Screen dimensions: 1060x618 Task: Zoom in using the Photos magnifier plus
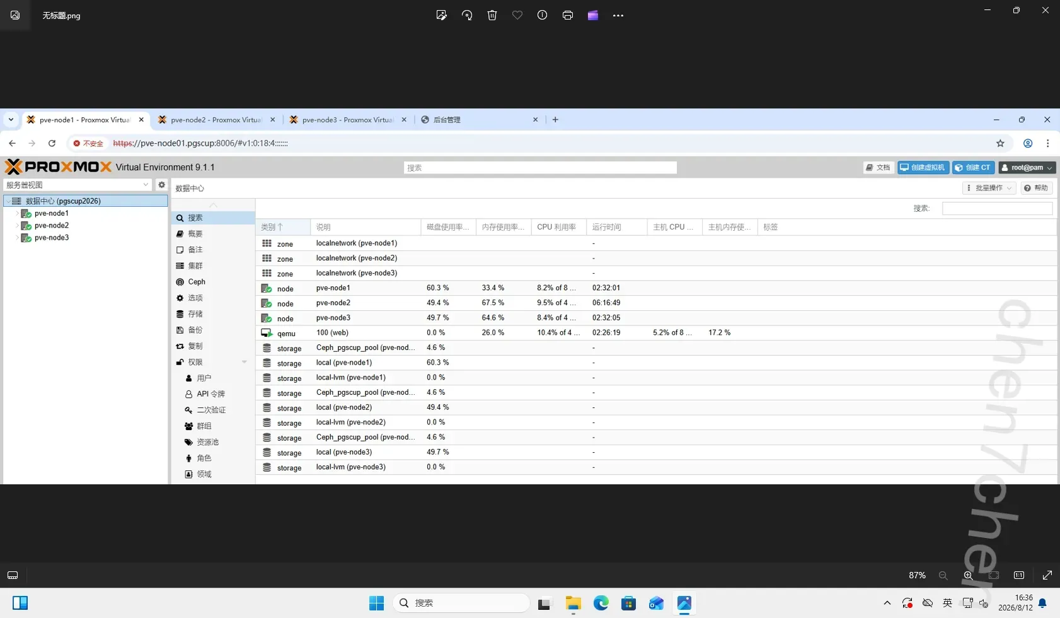click(969, 575)
